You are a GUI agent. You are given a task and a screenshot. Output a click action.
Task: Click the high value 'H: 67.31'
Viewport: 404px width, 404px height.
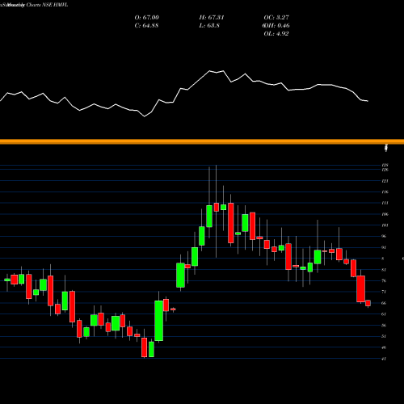tap(212, 18)
